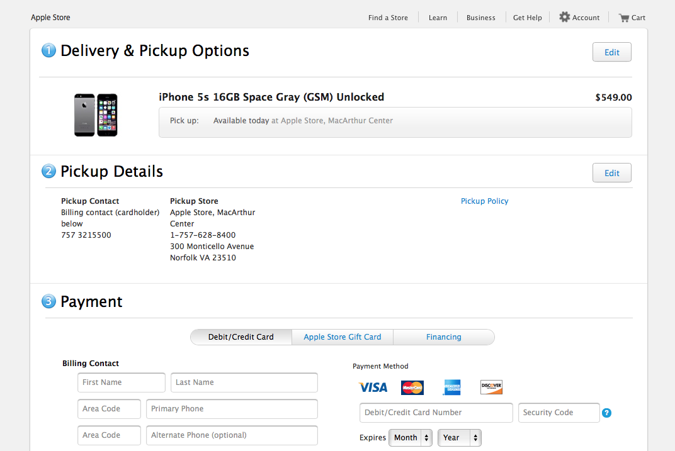Open the shopping Cart icon
The height and width of the screenshot is (451, 675).
click(x=624, y=18)
